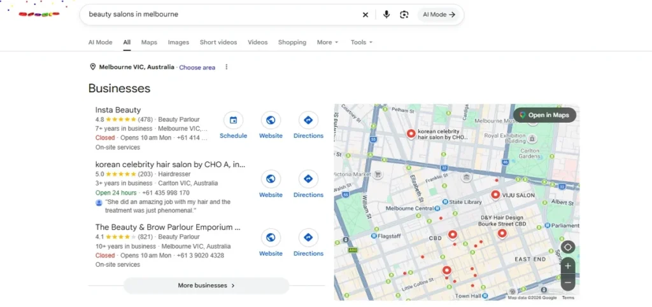Image resolution: width=652 pixels, height=307 pixels.
Task: Open korean celebrity hair salon listing
Action: tap(170, 164)
